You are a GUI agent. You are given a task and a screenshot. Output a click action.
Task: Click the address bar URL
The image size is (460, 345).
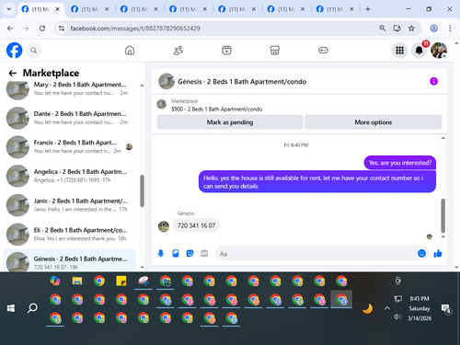[135, 29]
